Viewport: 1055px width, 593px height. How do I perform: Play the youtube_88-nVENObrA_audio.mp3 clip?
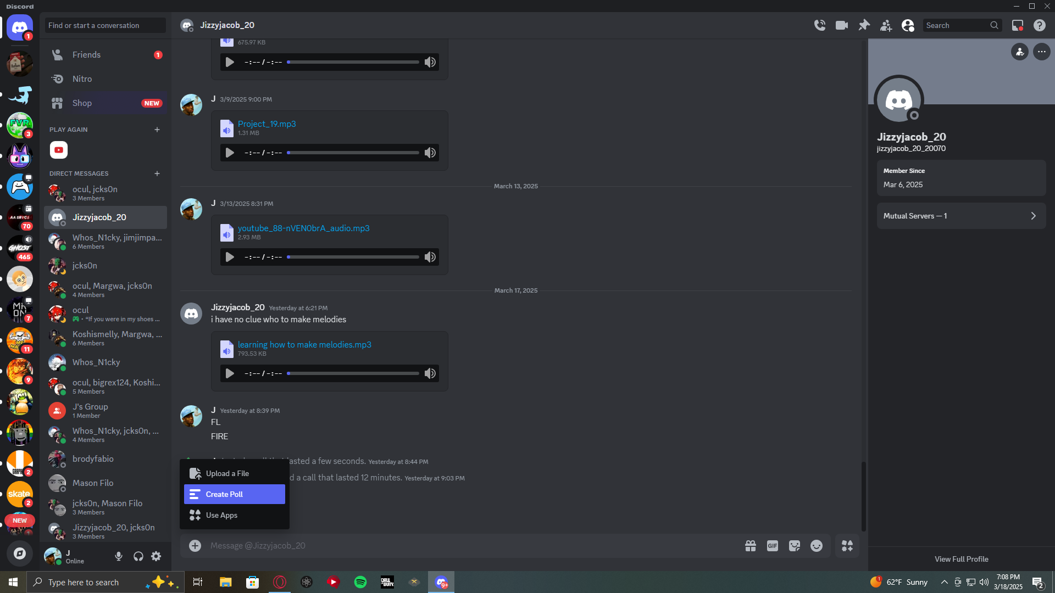[230, 257]
